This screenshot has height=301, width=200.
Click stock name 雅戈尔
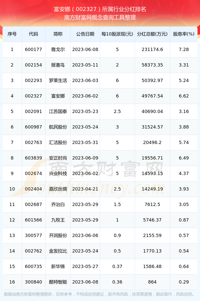point(58,49)
